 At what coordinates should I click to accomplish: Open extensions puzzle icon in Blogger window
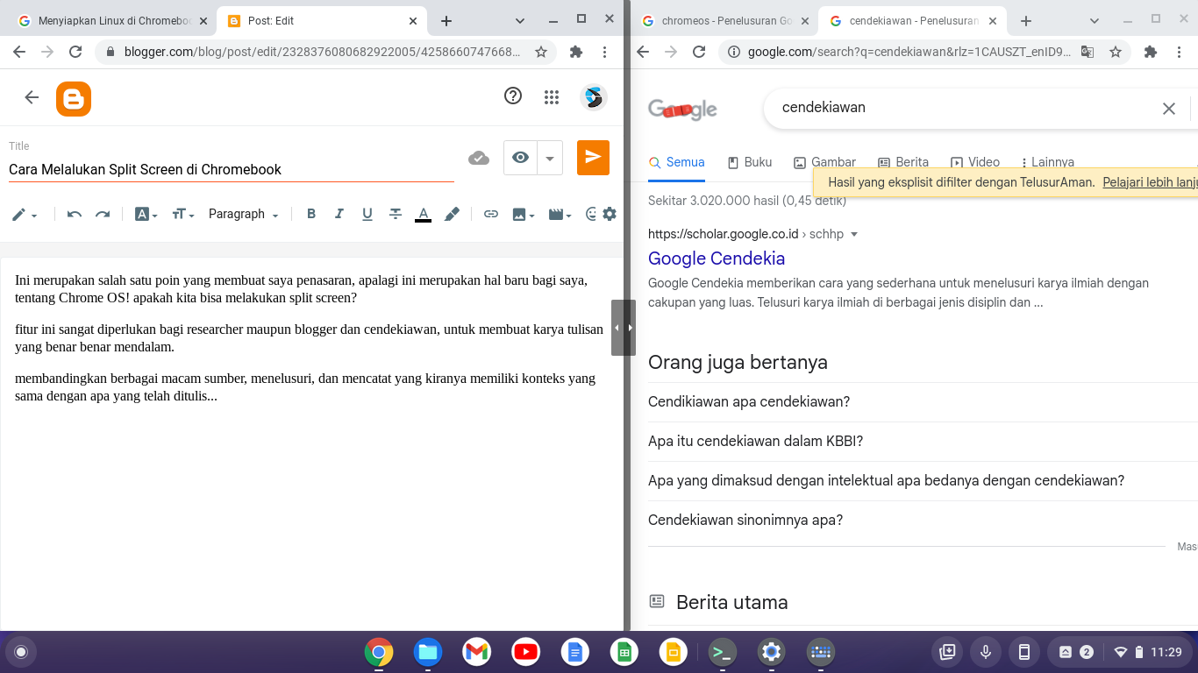[576, 52]
